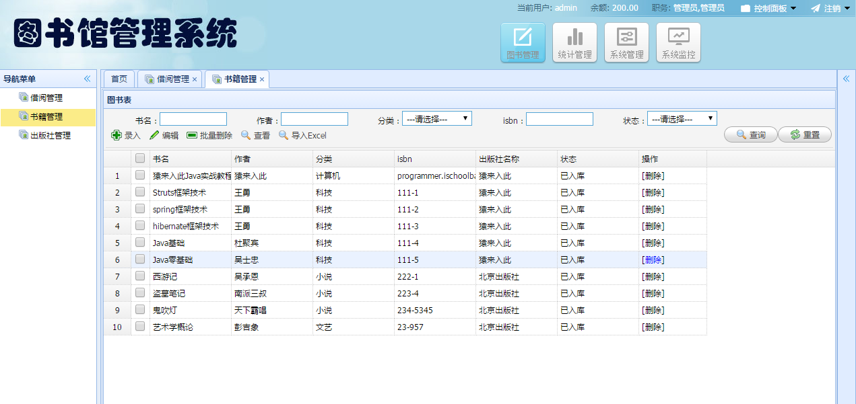Open the 分类 category dropdown

pos(438,118)
